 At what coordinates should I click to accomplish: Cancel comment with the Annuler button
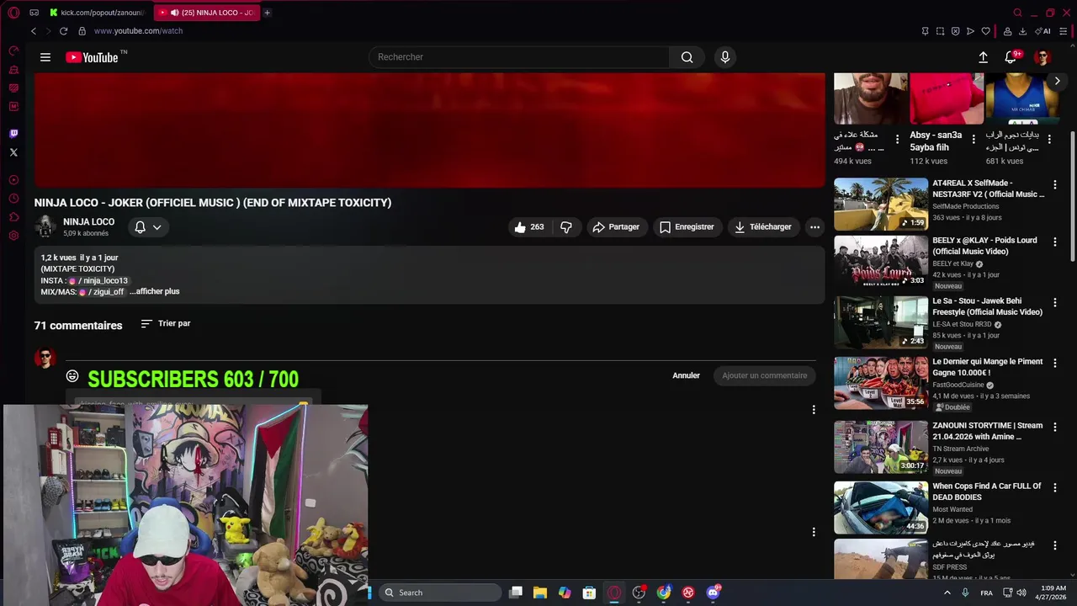pos(686,375)
